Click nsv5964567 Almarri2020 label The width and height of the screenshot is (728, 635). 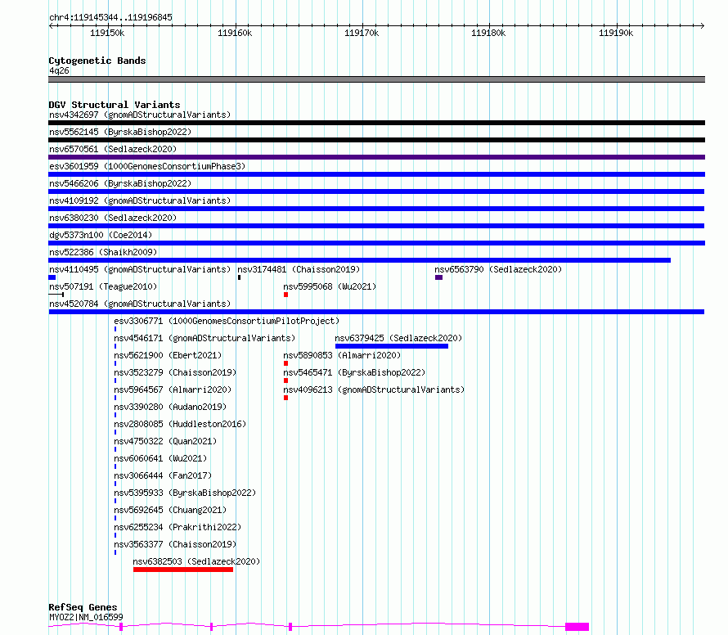[x=173, y=390]
